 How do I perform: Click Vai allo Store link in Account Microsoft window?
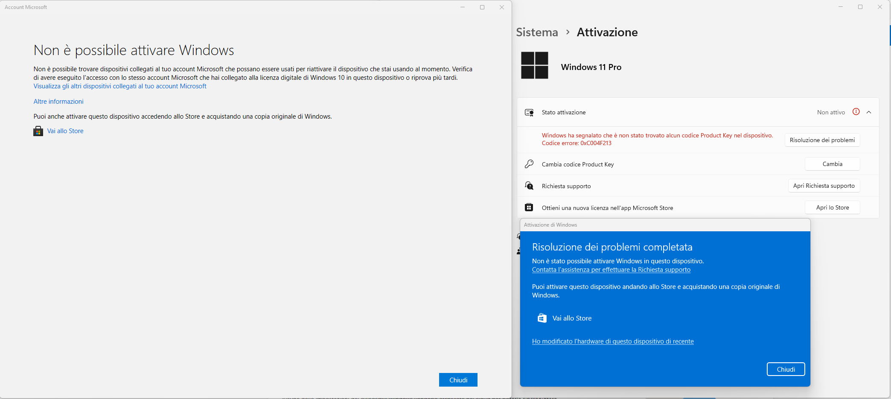[x=65, y=131]
